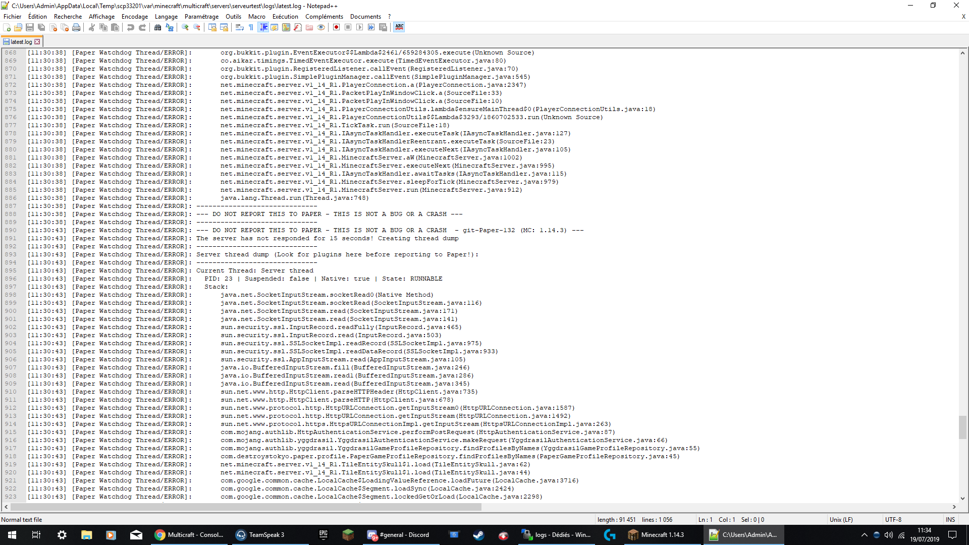Start recording a macro
Screen dimensions: 969x545
click(x=336, y=28)
